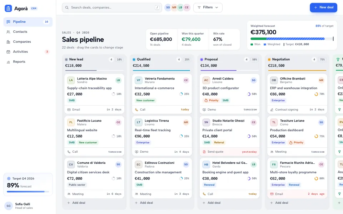Click the HB avatar on Hotel Belvedere card
The width and height of the screenshot is (343, 214).
pos(206,165)
